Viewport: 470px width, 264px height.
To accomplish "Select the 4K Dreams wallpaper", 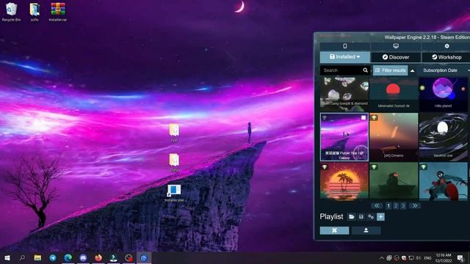I will 394,137.
